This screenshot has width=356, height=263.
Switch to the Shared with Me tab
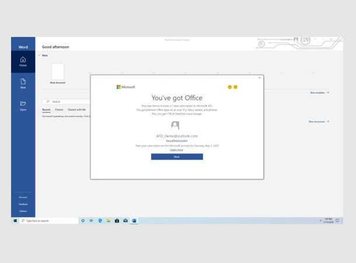click(x=76, y=109)
